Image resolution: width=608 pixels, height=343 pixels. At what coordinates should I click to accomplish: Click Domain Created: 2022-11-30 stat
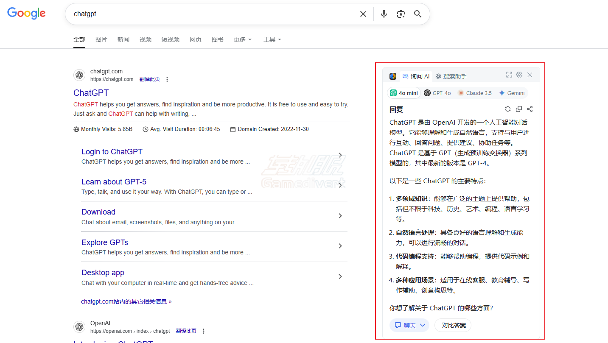click(270, 129)
